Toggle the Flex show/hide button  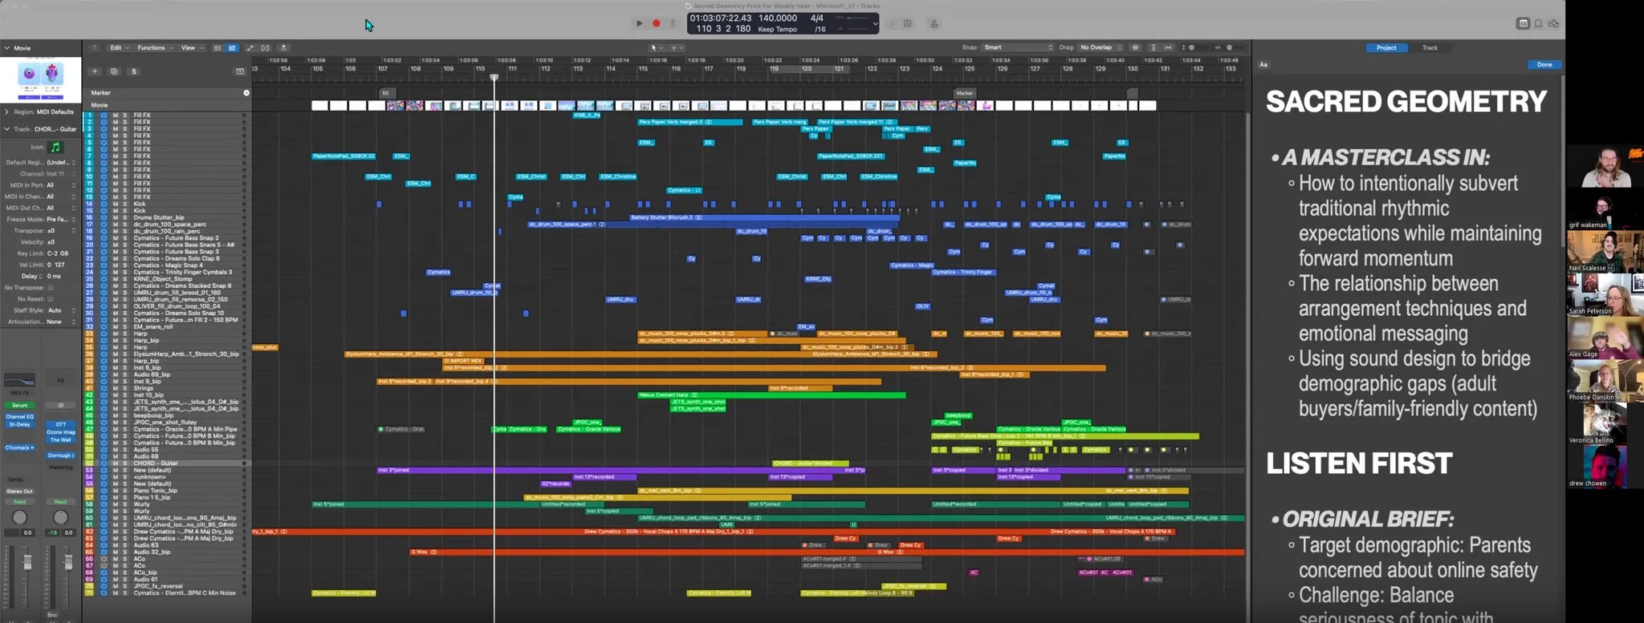pos(266,48)
